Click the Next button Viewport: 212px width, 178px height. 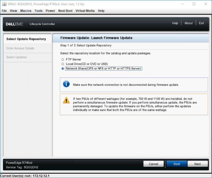pos(198,164)
